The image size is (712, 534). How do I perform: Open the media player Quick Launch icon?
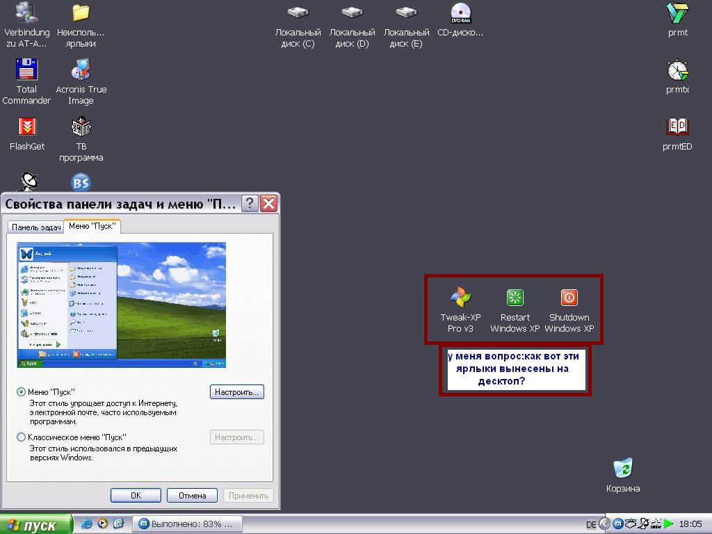(x=103, y=524)
